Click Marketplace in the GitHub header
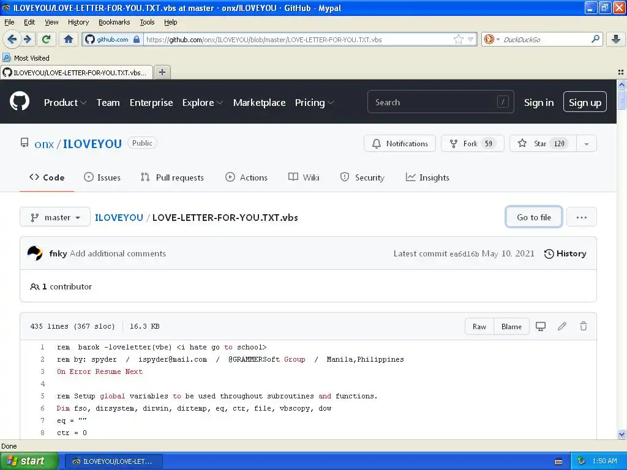Image resolution: width=627 pixels, height=470 pixels. tap(259, 103)
